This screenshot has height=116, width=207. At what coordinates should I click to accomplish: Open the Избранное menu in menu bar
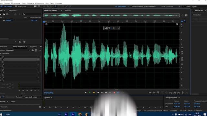(x=39, y=3)
